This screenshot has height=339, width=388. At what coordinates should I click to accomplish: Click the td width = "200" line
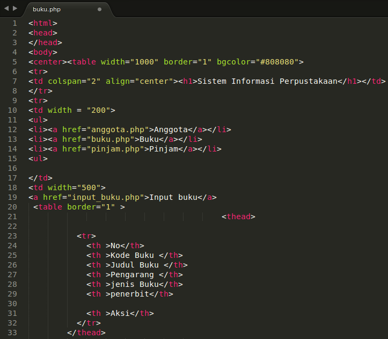click(72, 110)
